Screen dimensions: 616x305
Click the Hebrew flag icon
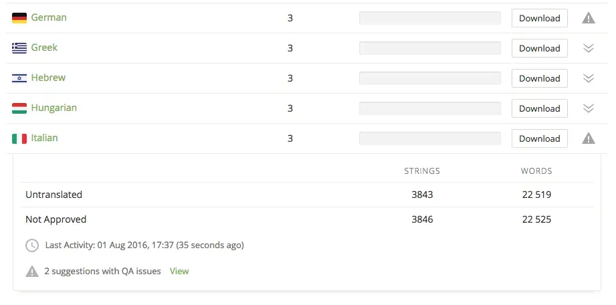coord(19,78)
